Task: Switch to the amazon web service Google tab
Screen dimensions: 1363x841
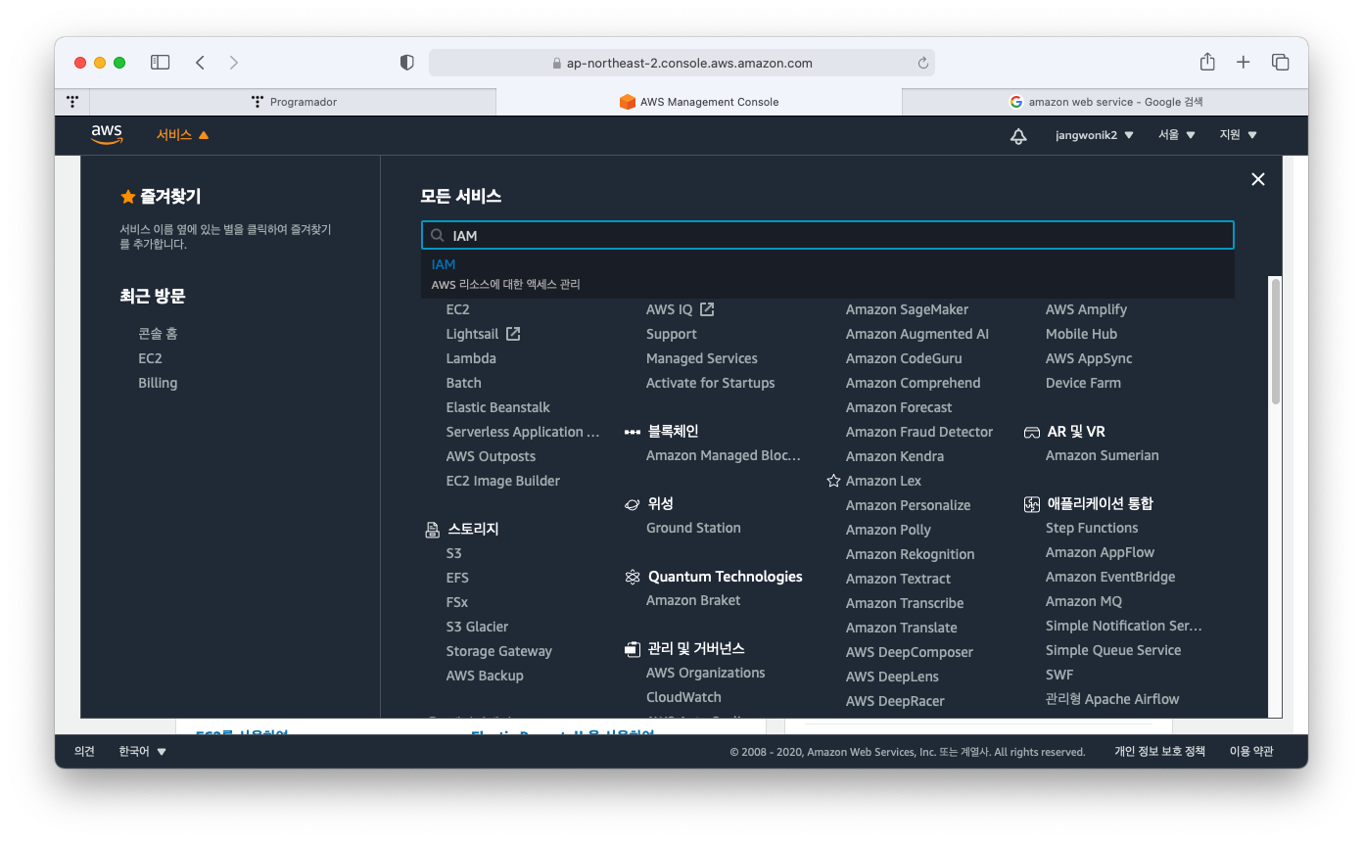Action: click(1104, 101)
